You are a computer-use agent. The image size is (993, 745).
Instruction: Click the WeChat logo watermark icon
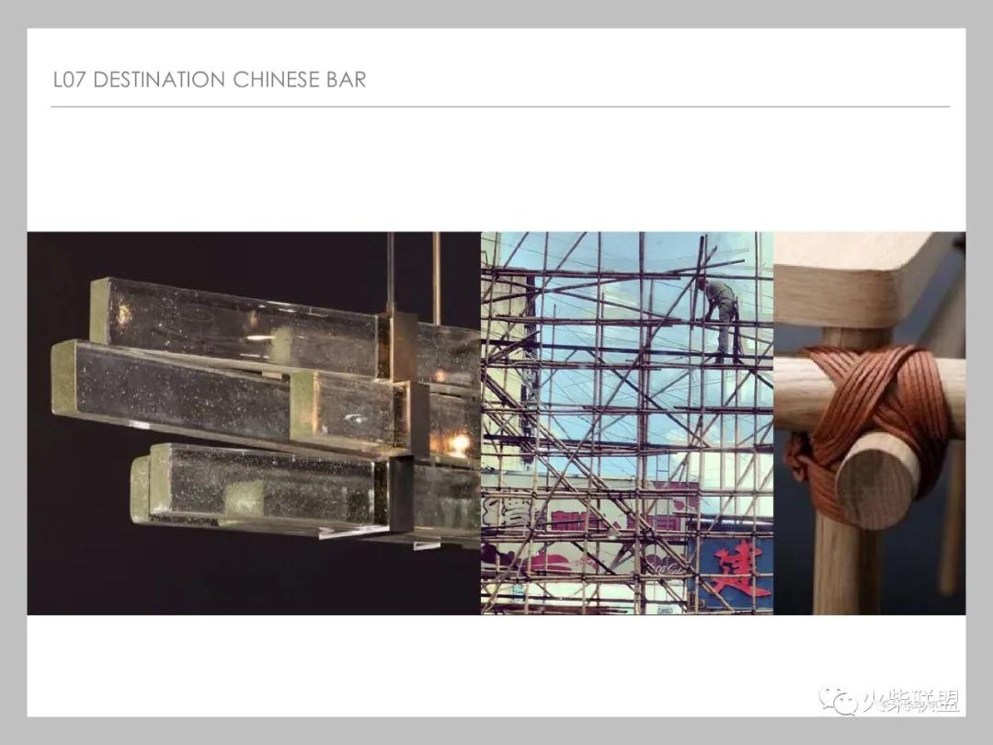coord(839,701)
